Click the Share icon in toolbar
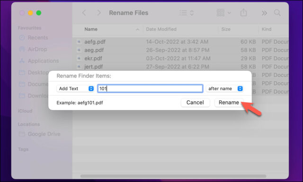Screen dimensions: 303x182 click(x=243, y=13)
